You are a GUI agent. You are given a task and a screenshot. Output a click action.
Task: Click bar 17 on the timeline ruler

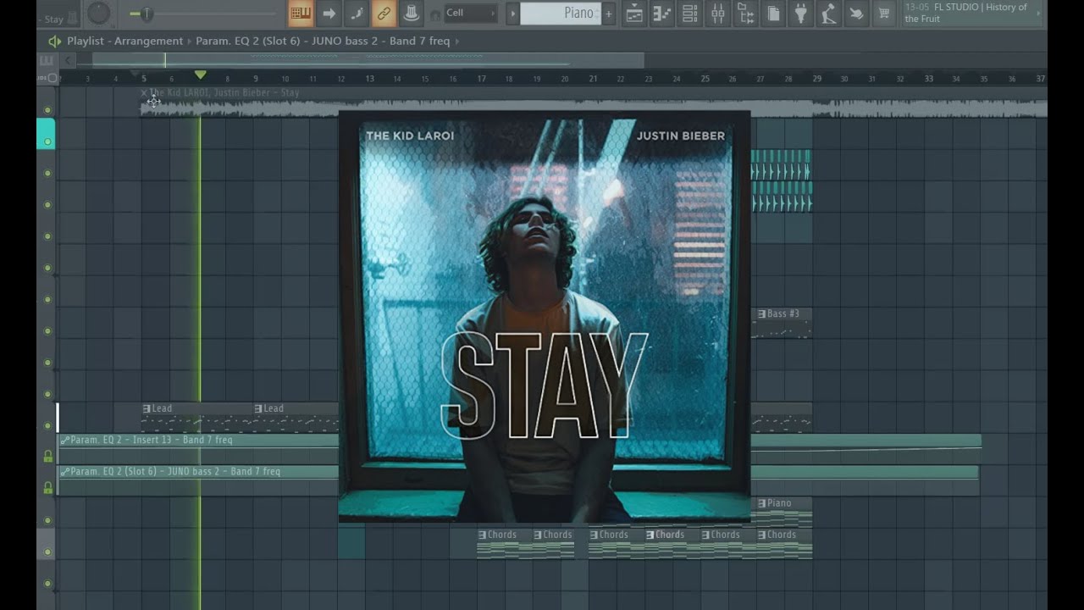tap(481, 79)
